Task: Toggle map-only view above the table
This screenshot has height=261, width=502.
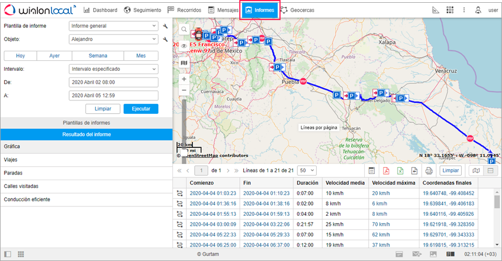Action: point(475,170)
